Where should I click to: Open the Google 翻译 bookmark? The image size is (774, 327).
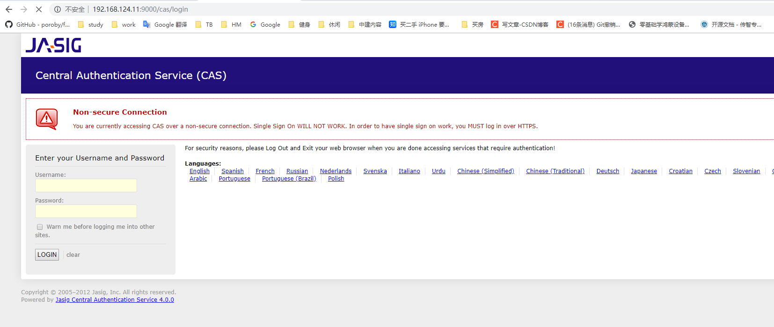pos(165,24)
